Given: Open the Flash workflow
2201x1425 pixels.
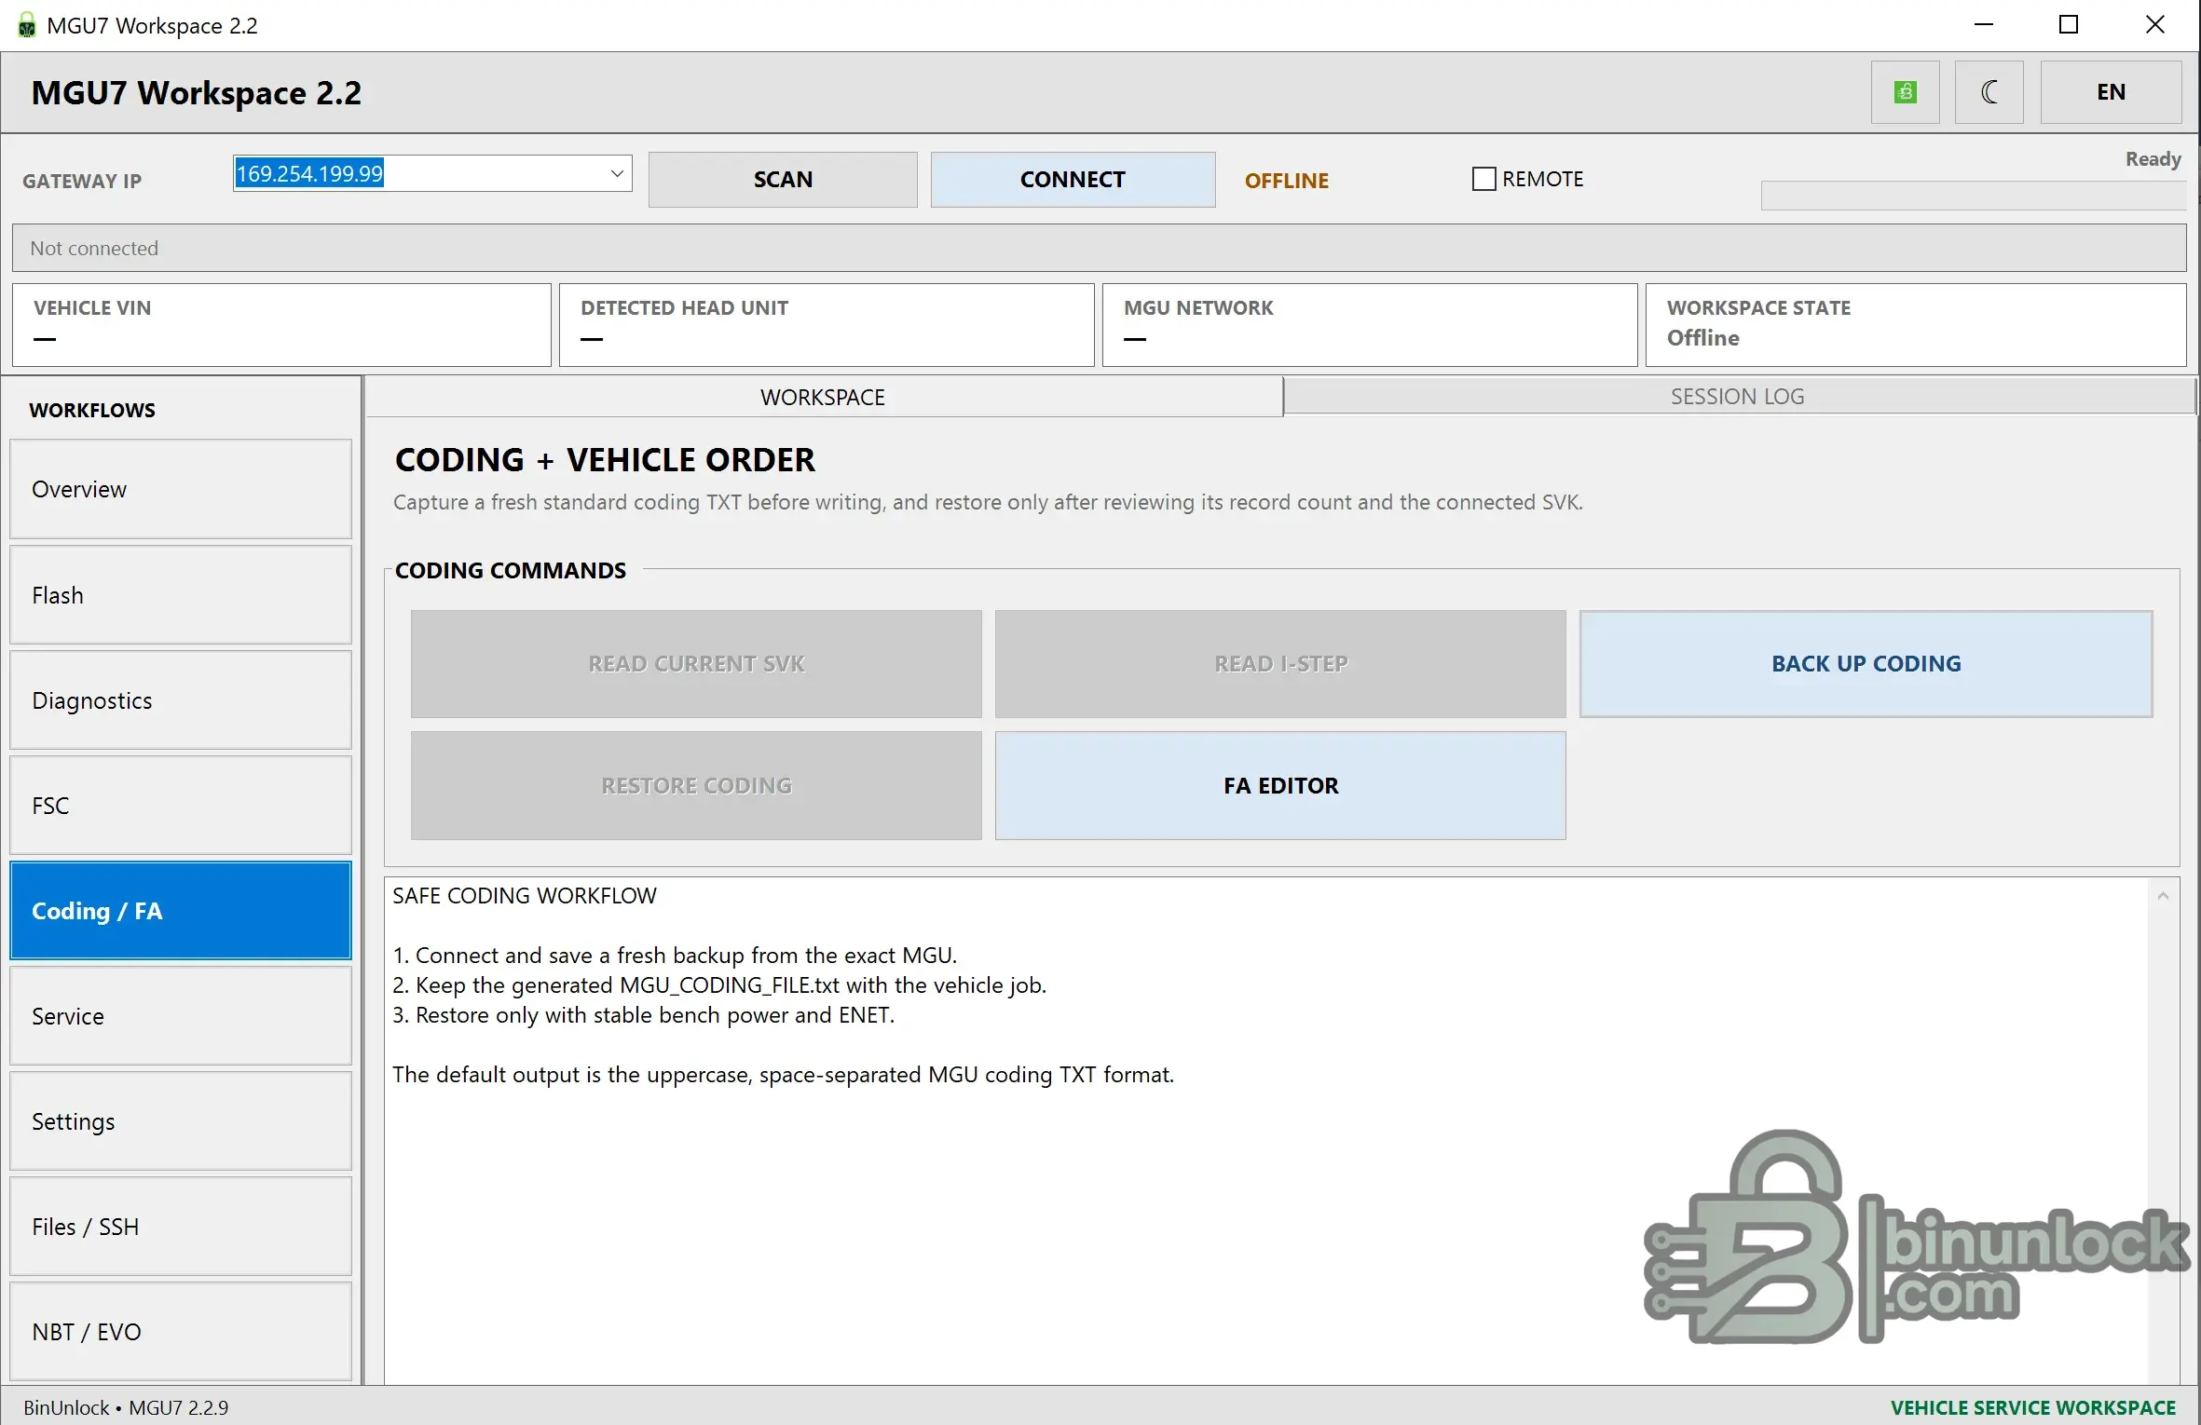Looking at the screenshot, I should [x=181, y=595].
